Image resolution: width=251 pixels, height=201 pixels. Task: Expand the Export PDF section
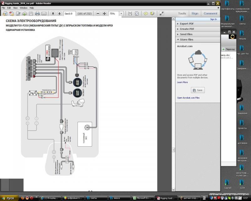(186, 24)
